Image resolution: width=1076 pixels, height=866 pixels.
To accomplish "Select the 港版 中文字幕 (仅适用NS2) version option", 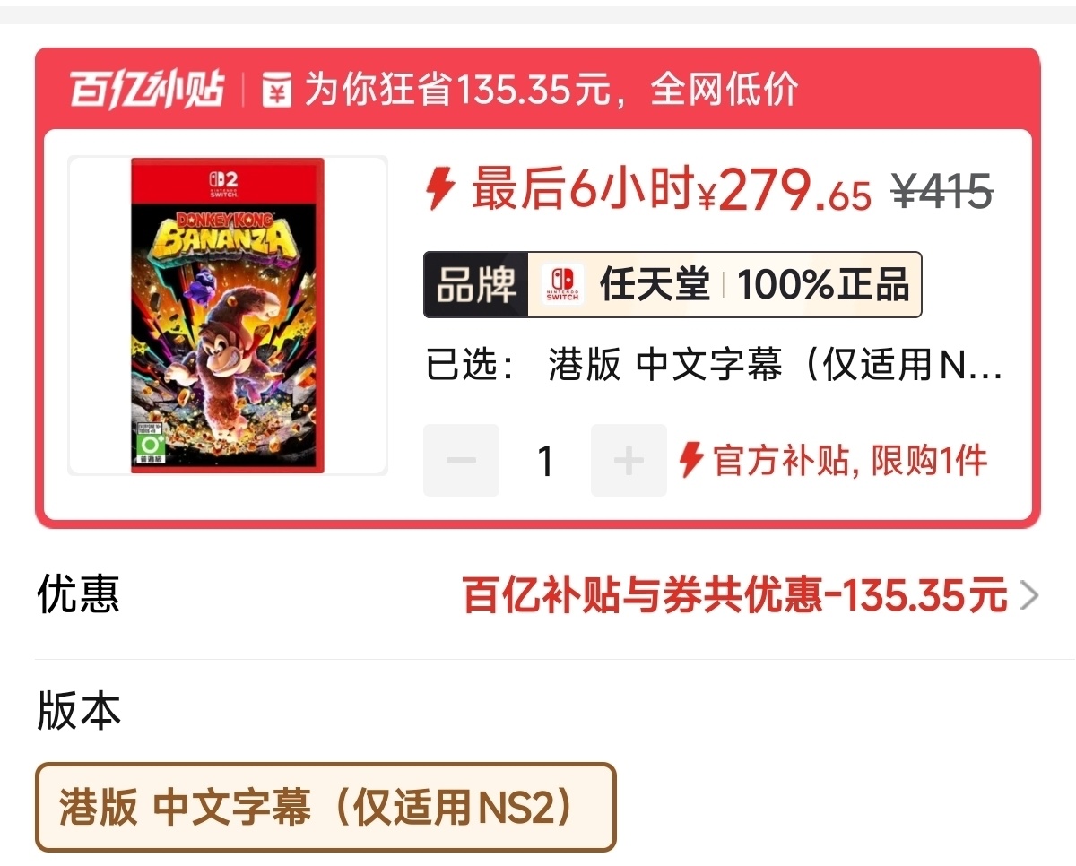I will (325, 807).
